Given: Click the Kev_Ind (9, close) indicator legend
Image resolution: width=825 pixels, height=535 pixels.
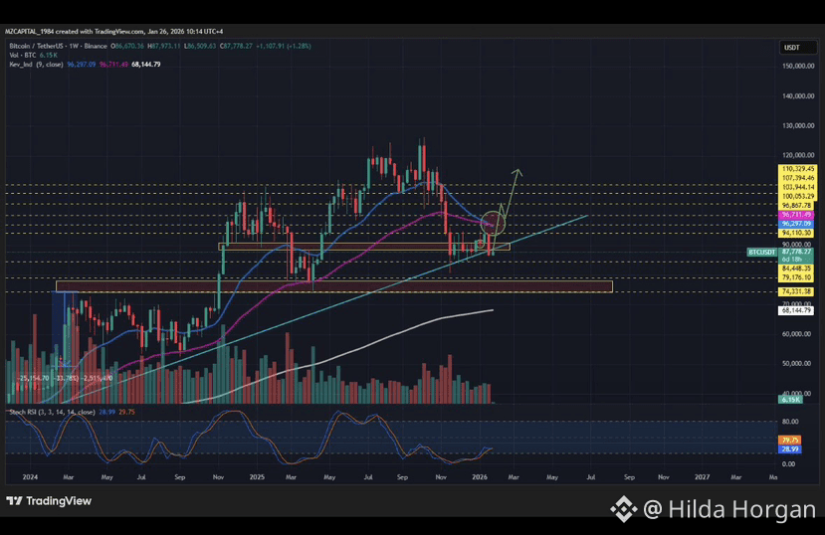Looking at the screenshot, I should click(85, 64).
